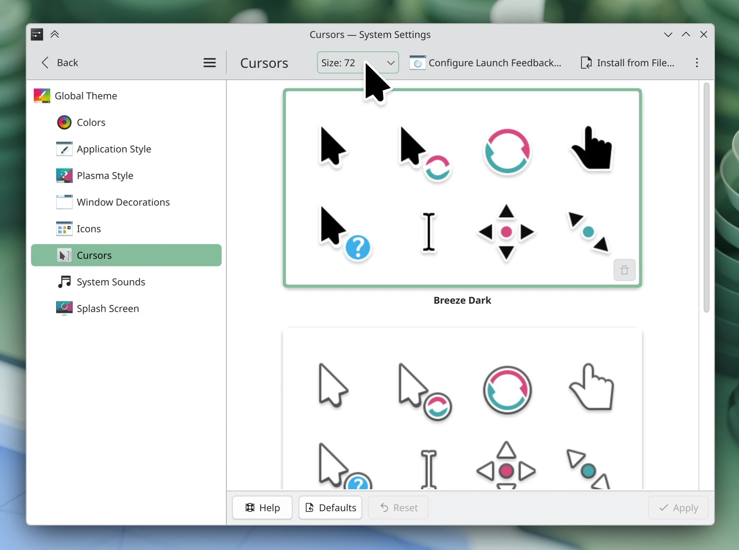
Task: Open the three-dot overflow menu
Action: (697, 63)
